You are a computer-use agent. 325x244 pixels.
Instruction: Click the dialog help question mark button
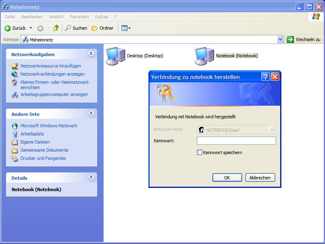pos(265,77)
